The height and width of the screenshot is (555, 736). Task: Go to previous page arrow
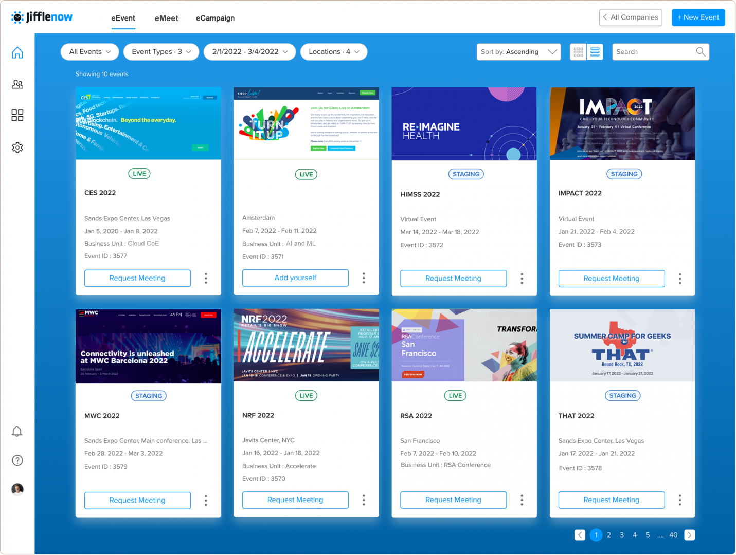pos(580,535)
